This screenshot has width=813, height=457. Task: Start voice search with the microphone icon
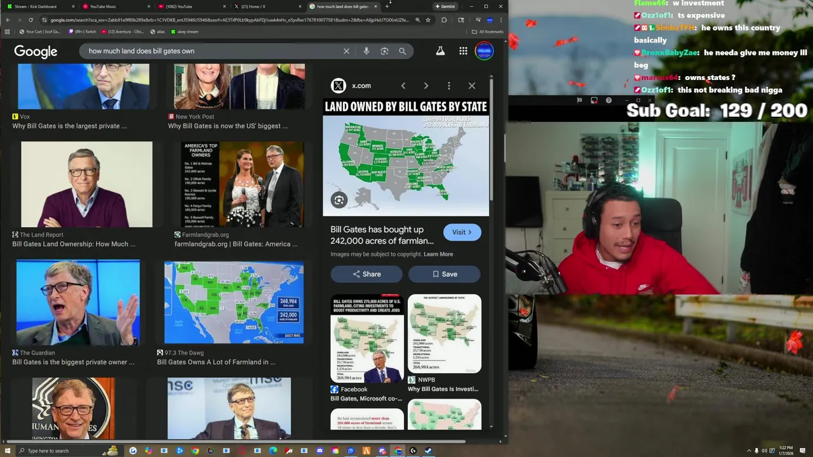tap(366, 51)
